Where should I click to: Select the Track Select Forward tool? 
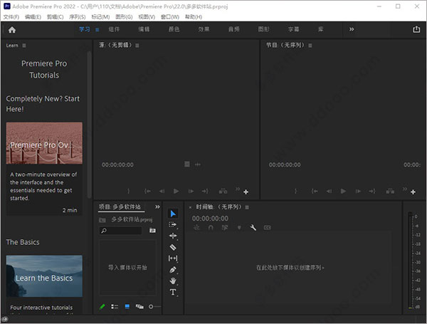tap(173, 224)
